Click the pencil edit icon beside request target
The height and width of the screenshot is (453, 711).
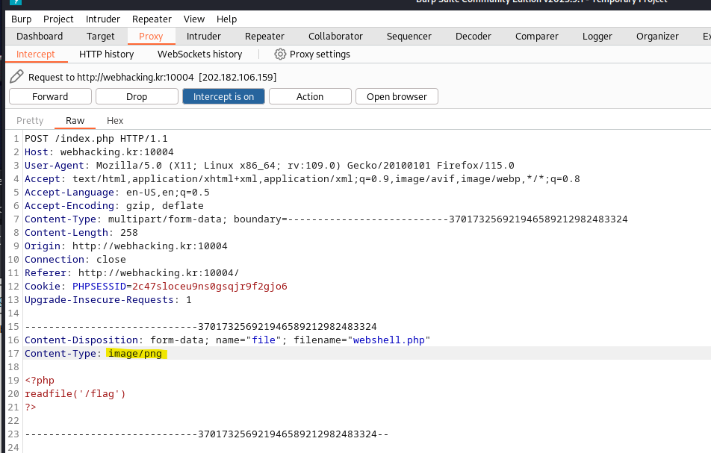pyautogui.click(x=16, y=77)
